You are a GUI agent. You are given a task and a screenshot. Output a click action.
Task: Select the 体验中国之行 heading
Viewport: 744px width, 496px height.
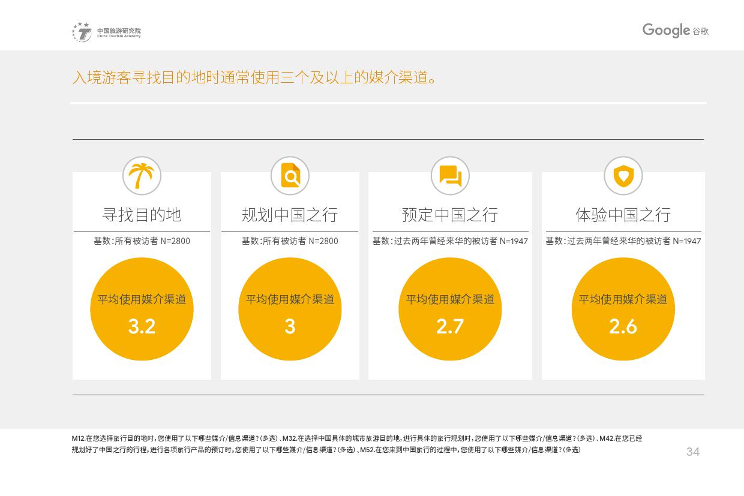[623, 215]
